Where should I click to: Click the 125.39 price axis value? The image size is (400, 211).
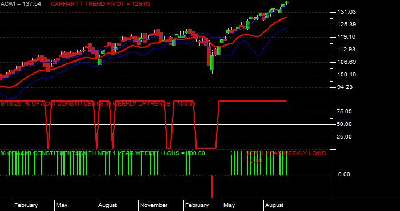click(x=346, y=25)
